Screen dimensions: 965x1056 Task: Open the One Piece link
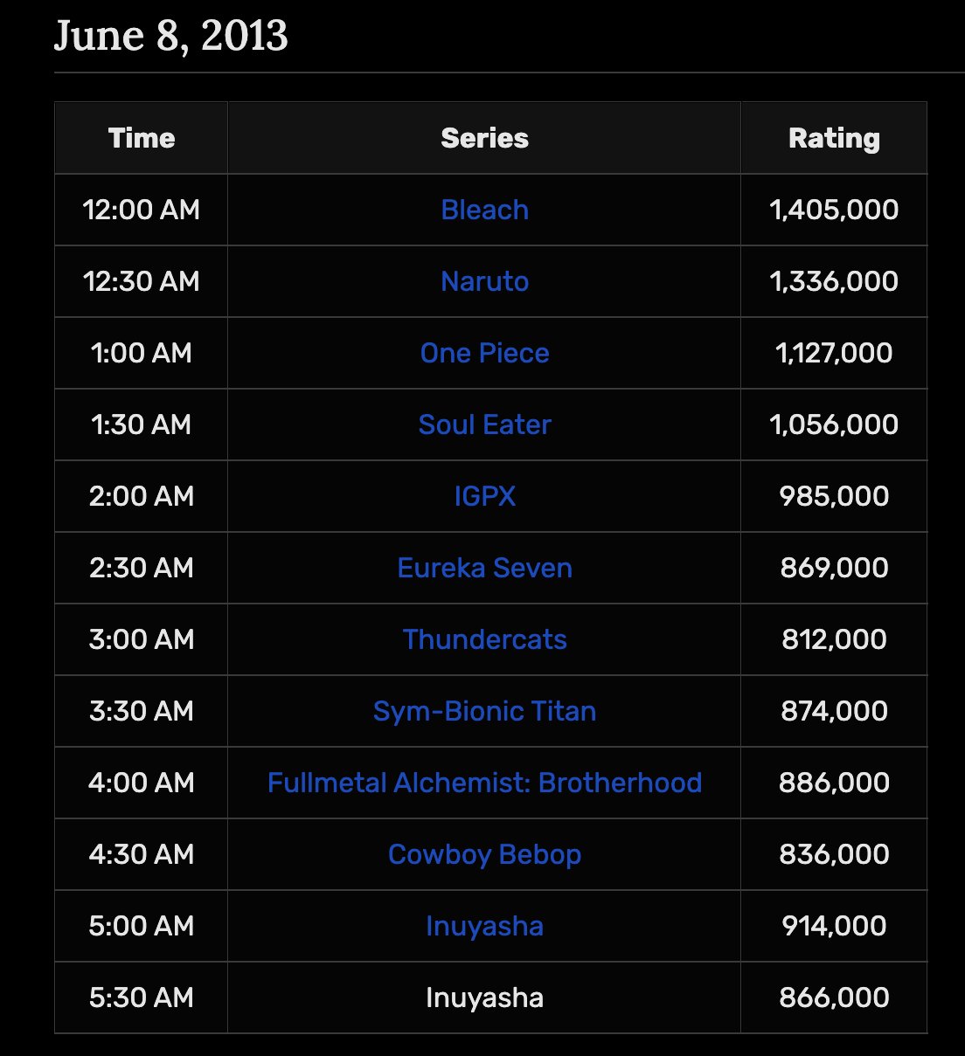(x=484, y=353)
